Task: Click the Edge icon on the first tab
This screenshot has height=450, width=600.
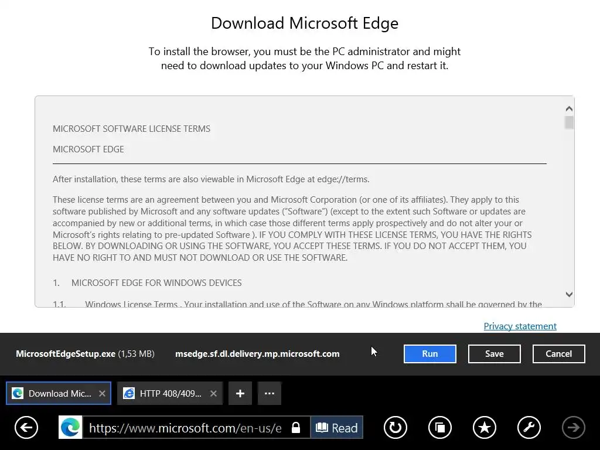Action: 18,393
